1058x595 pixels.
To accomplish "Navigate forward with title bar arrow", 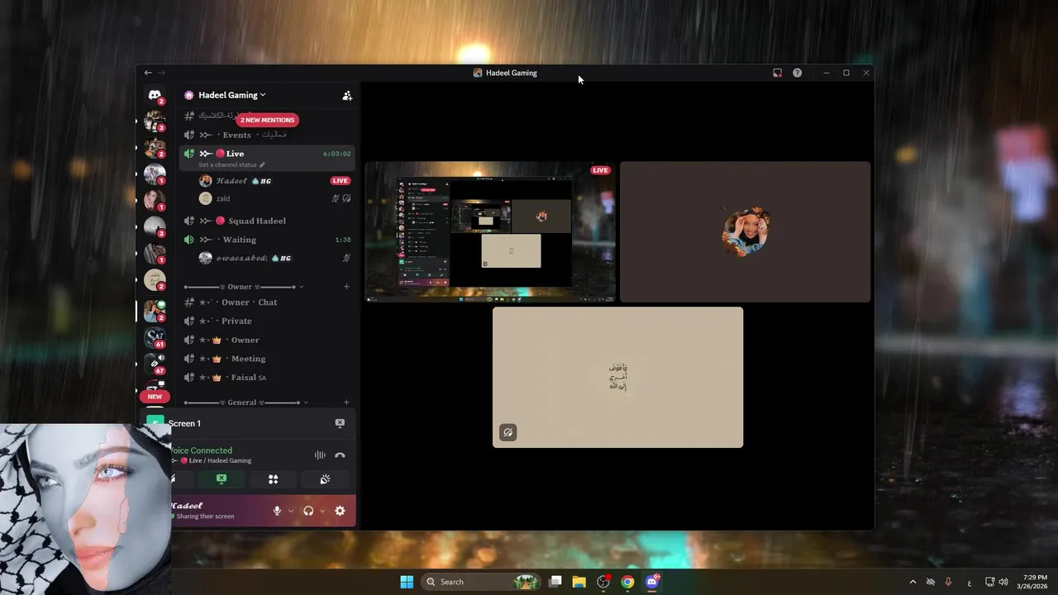I will [x=162, y=73].
